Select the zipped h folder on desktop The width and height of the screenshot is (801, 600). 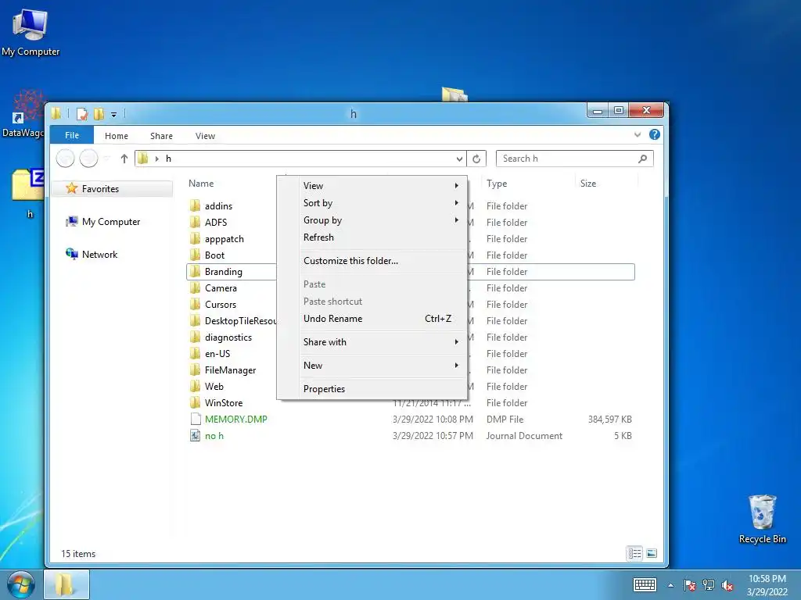point(28,192)
